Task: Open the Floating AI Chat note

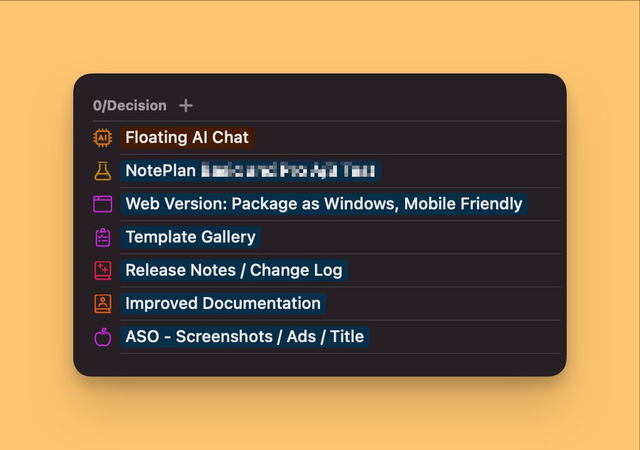Action: 187,138
